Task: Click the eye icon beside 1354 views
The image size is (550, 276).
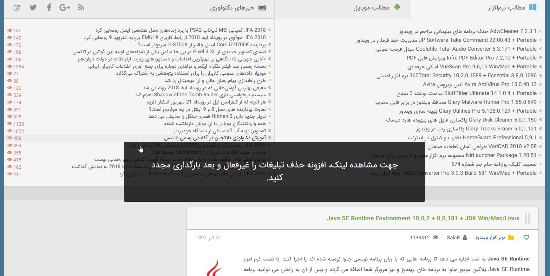Action: (x=10, y=66)
